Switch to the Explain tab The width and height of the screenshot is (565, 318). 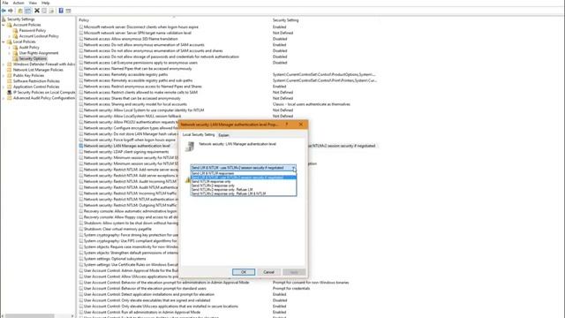[x=223, y=135]
